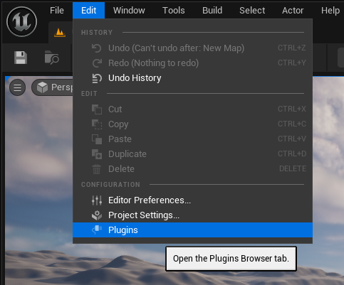The width and height of the screenshot is (344, 285).
Task: Open Browse content folder search icon
Action: (52, 57)
